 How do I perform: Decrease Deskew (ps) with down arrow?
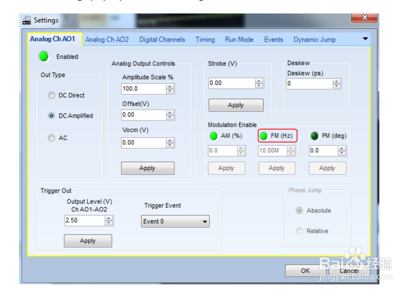[x=336, y=86]
